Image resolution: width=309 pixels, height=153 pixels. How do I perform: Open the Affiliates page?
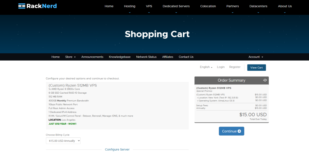coord(167,57)
